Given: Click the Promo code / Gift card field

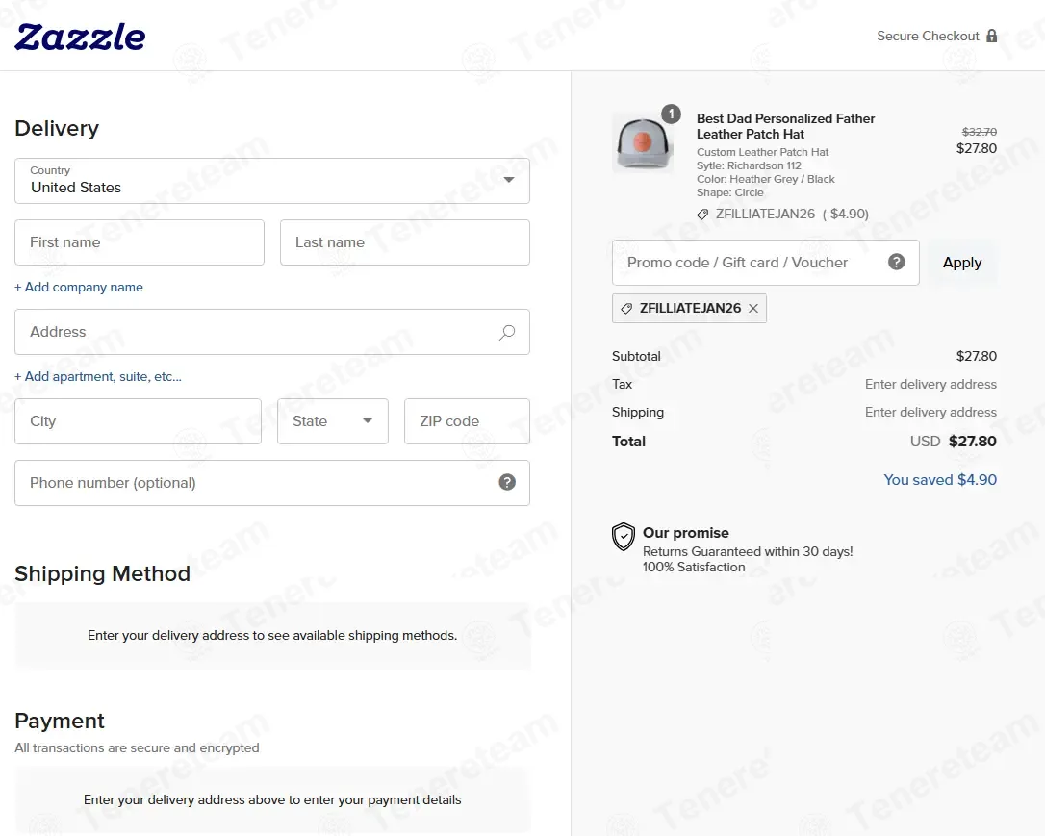Looking at the screenshot, I should coord(746,263).
